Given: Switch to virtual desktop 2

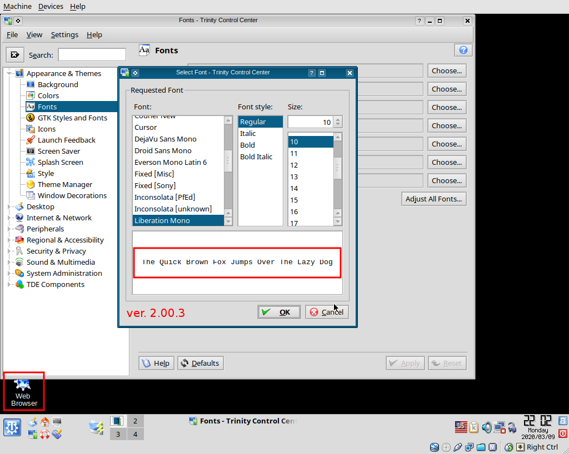Looking at the screenshot, I should 136,421.
